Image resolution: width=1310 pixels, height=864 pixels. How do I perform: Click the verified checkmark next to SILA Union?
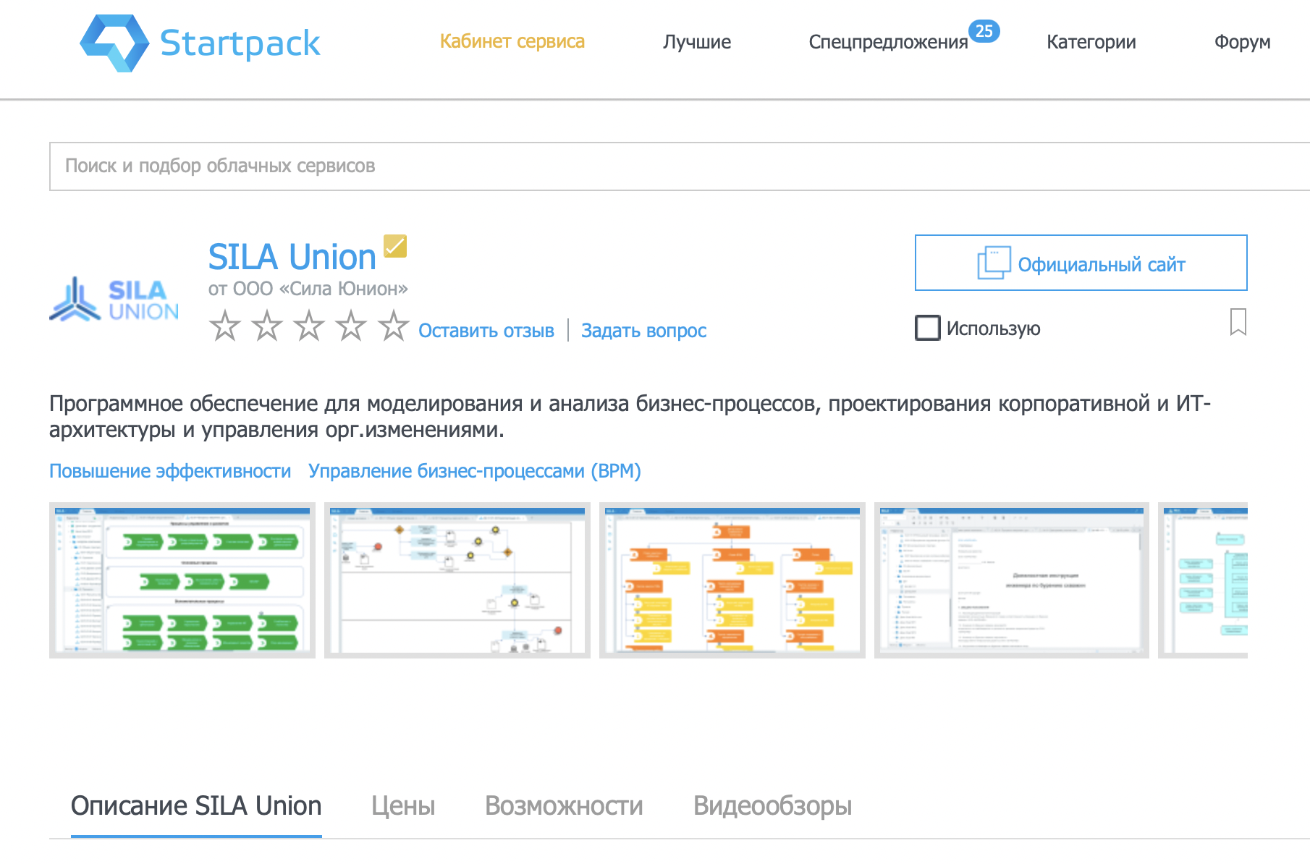[x=394, y=247]
